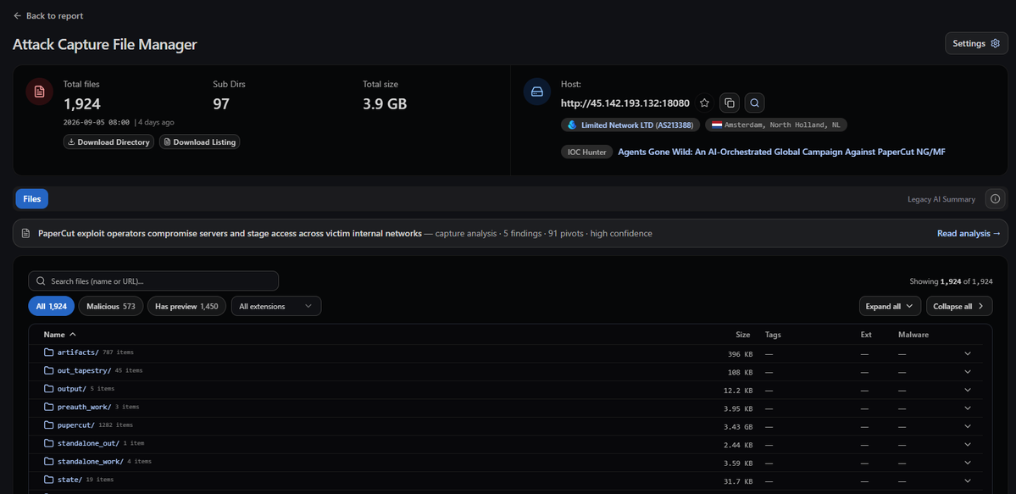Sort by the Name column header
The width and height of the screenshot is (1016, 494).
click(59, 335)
